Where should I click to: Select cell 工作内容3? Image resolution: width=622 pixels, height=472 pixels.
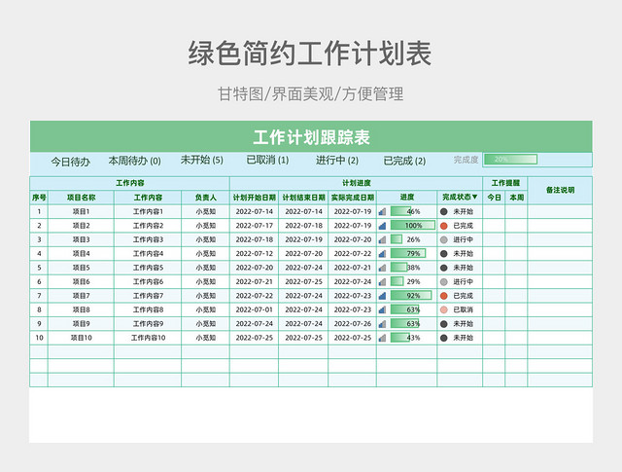(x=148, y=239)
